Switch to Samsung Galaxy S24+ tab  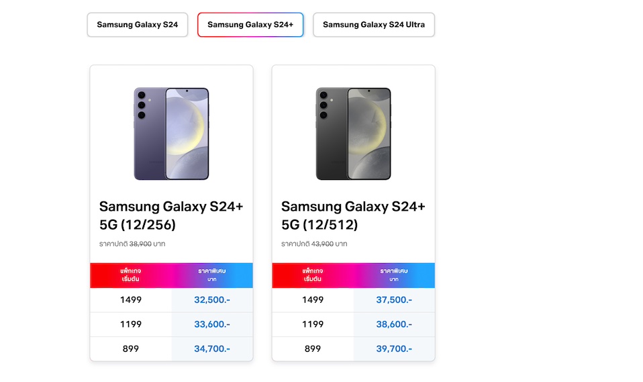pos(250,25)
